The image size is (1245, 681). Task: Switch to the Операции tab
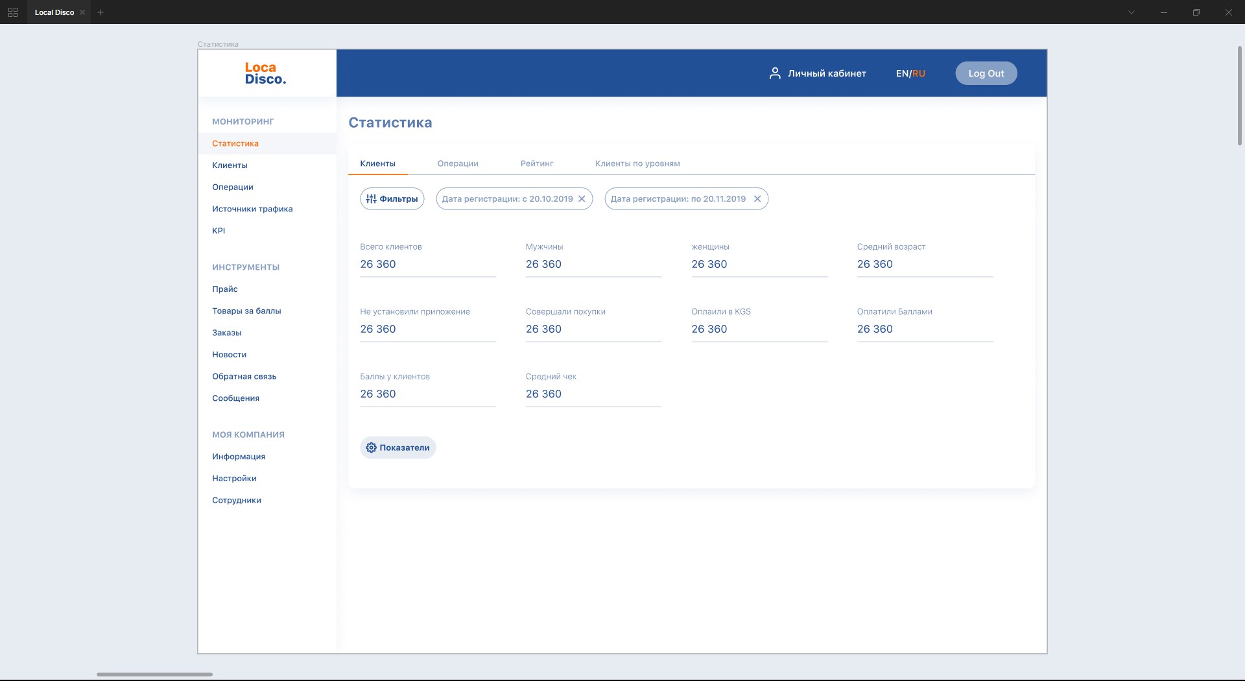(x=458, y=163)
